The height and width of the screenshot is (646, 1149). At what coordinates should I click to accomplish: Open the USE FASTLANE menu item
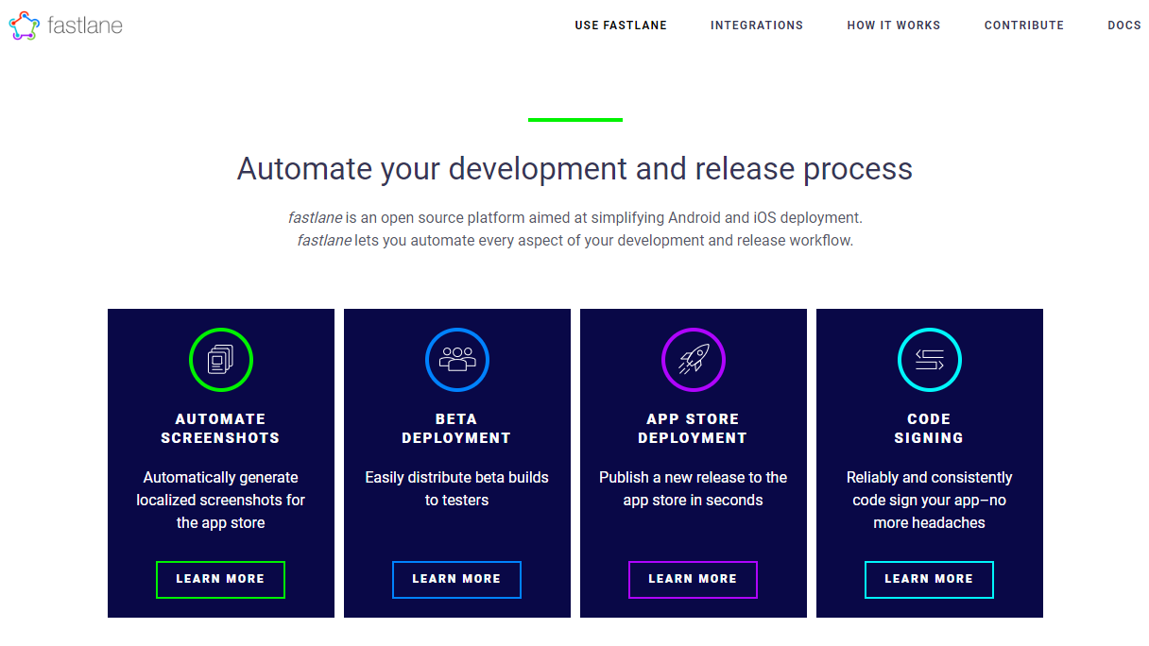point(621,25)
